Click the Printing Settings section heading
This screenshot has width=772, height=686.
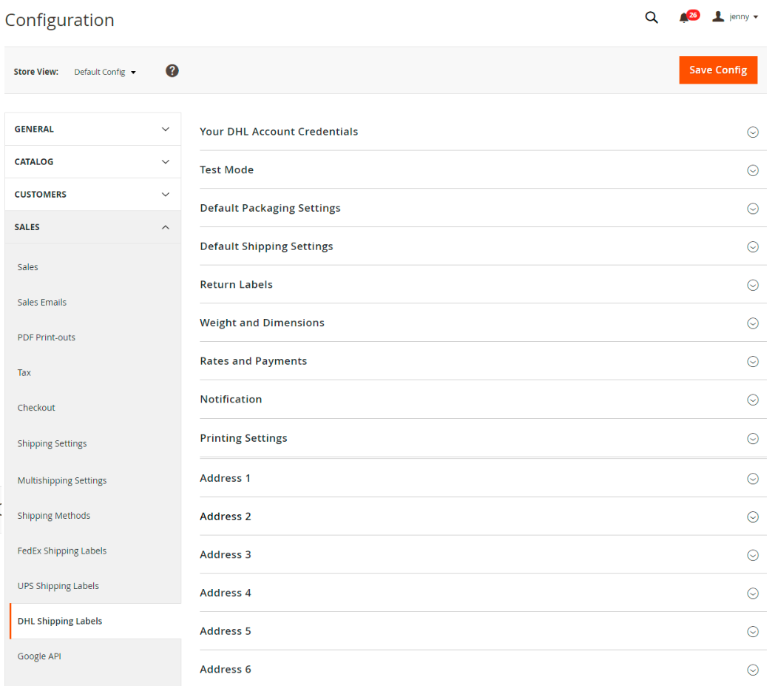243,438
